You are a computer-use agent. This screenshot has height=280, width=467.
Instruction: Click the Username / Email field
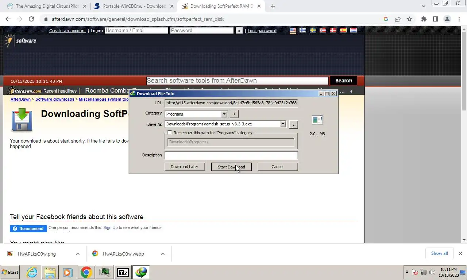136,31
